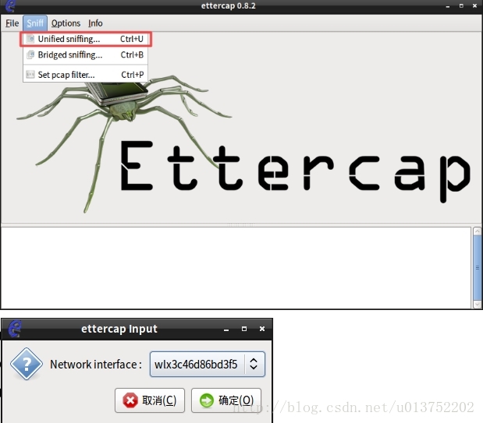Click the ettercap Input title text
Viewport: 483px width, 423px height.
tap(119, 329)
